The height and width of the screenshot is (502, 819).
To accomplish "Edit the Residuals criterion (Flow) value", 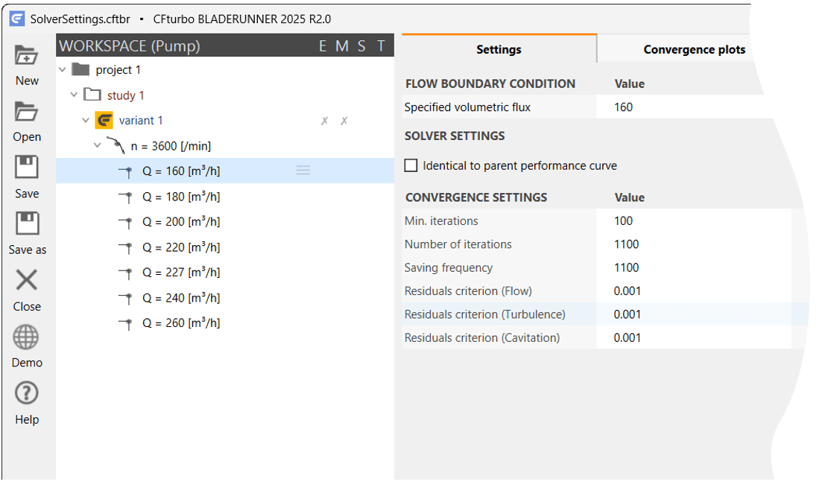I will tap(627, 291).
